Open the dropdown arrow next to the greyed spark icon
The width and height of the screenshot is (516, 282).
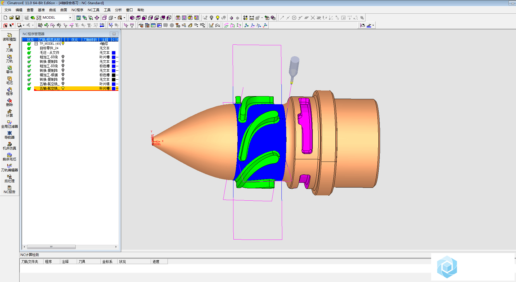click(262, 18)
